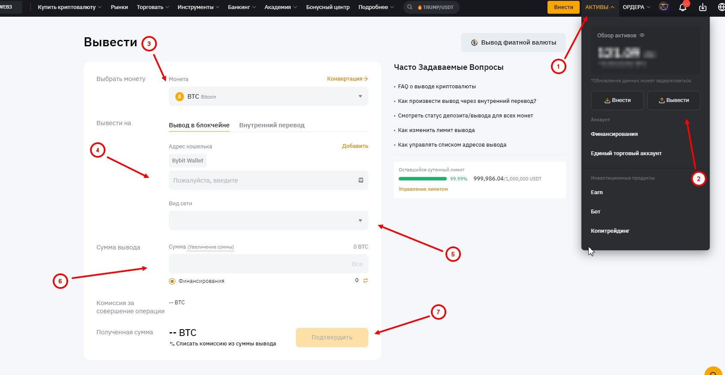Image resolution: width=725 pixels, height=375 pixels.
Task: Click the address book icon in wallet field
Action: coord(361,180)
